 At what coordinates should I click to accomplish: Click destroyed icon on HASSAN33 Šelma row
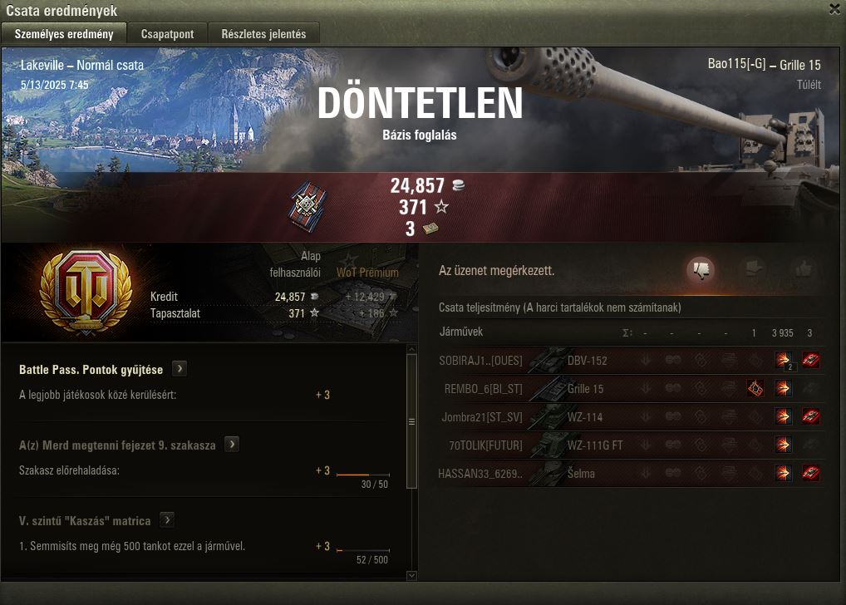tap(810, 473)
